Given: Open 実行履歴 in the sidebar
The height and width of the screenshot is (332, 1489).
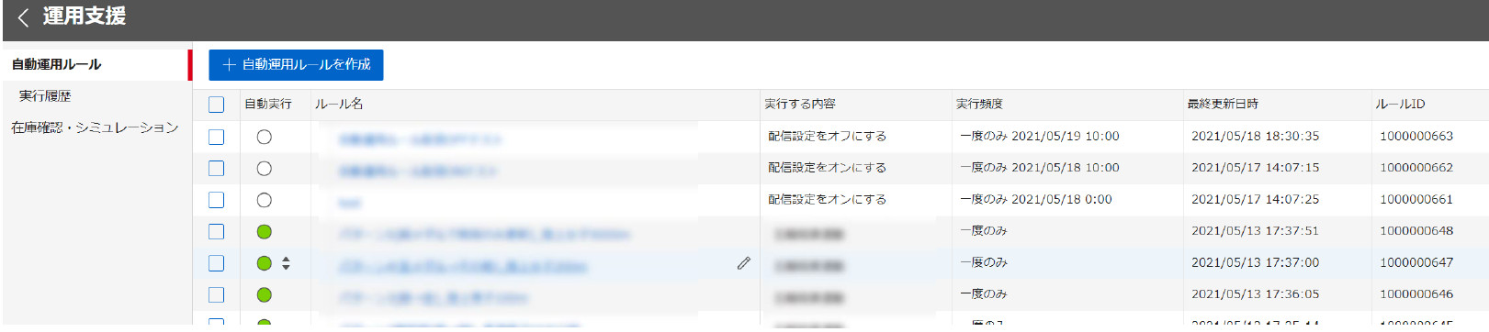Looking at the screenshot, I should click(45, 95).
